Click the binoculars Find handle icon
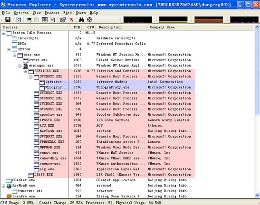Image resolution: width=260 pixels, height=205 pixels. [81, 20]
